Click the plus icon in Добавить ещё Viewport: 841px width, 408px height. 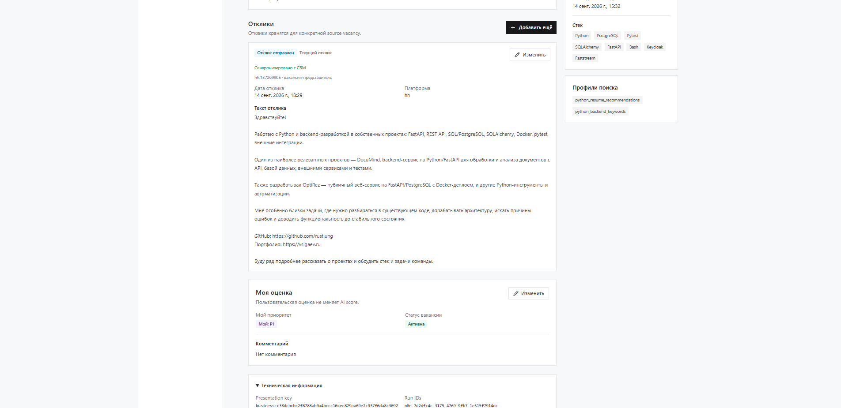[513, 27]
